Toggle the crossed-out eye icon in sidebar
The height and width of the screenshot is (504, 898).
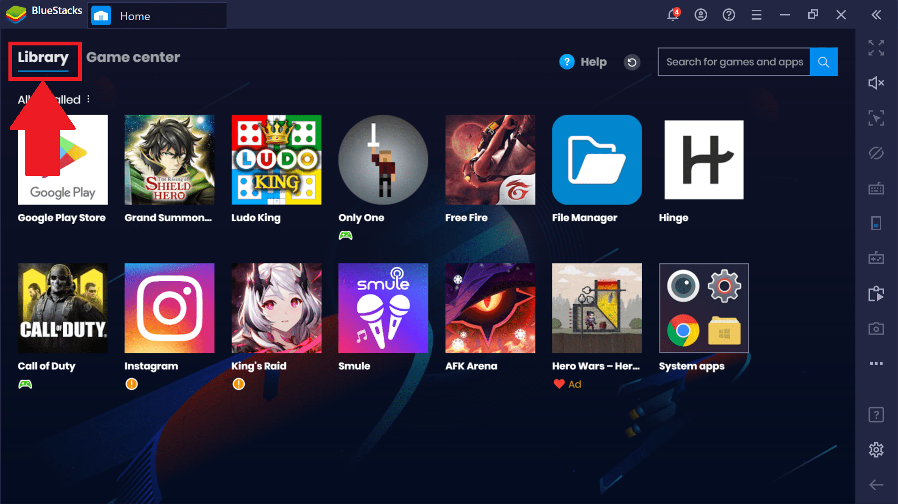click(876, 153)
